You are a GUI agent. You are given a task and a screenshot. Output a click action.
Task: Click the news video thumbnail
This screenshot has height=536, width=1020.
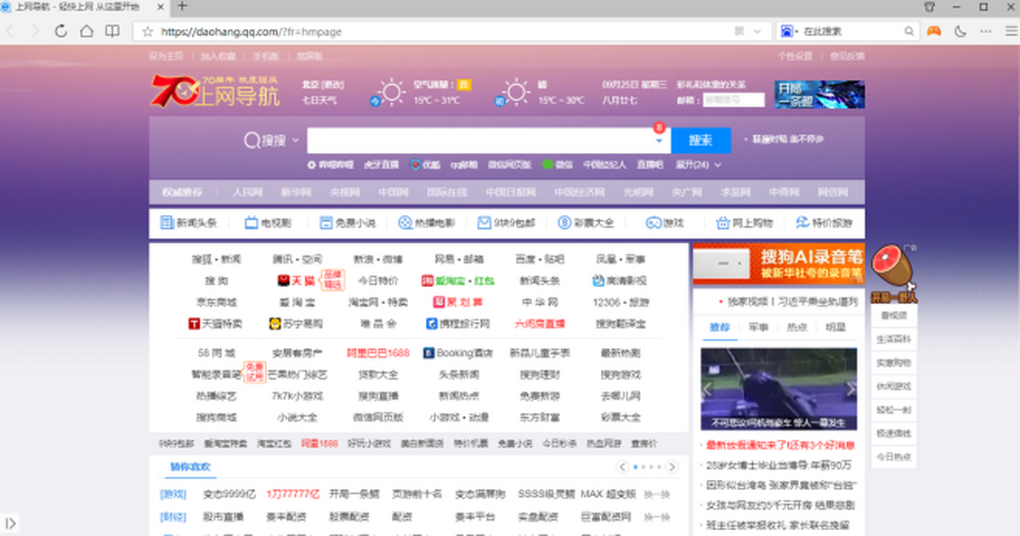tap(779, 389)
